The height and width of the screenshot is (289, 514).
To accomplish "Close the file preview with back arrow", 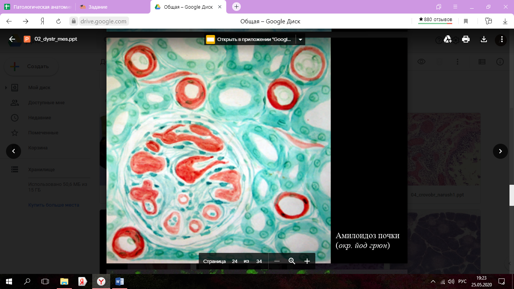I will (12, 39).
